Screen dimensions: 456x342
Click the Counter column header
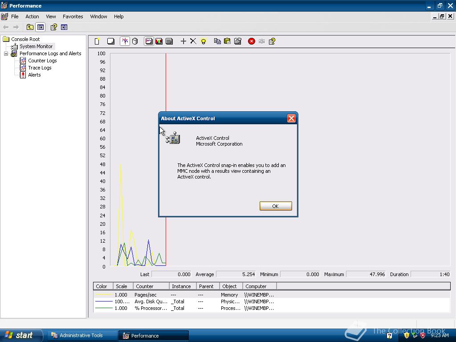(x=151, y=286)
